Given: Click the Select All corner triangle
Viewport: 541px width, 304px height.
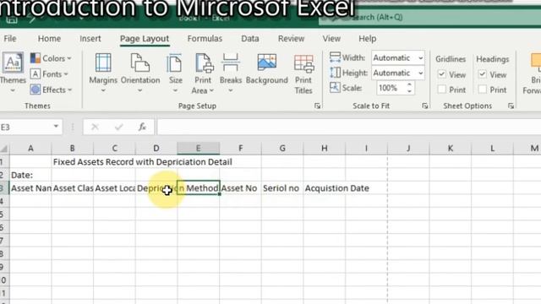Looking at the screenshot, I should point(4,149).
